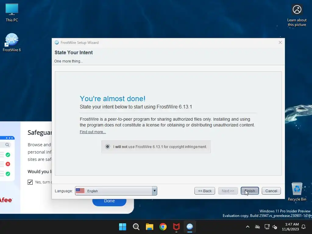
Task: Expand the Language dropdown arrow
Action: click(154, 191)
